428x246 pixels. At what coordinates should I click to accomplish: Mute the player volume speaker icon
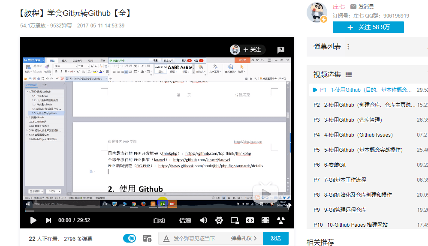[x=204, y=220]
